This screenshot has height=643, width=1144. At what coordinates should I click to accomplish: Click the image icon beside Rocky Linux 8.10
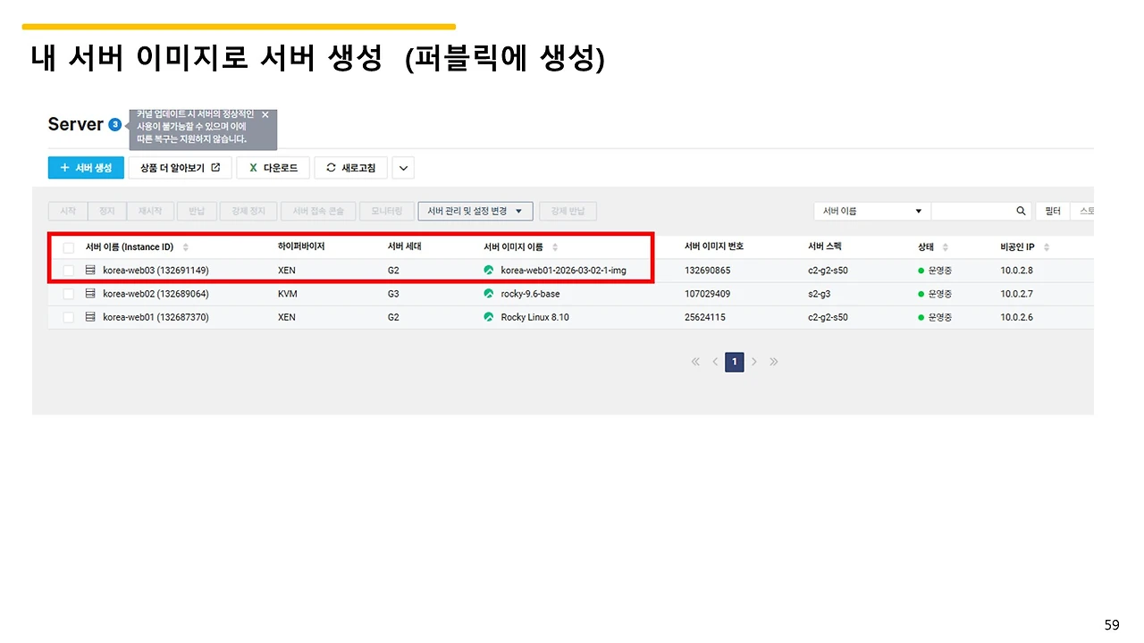(489, 316)
